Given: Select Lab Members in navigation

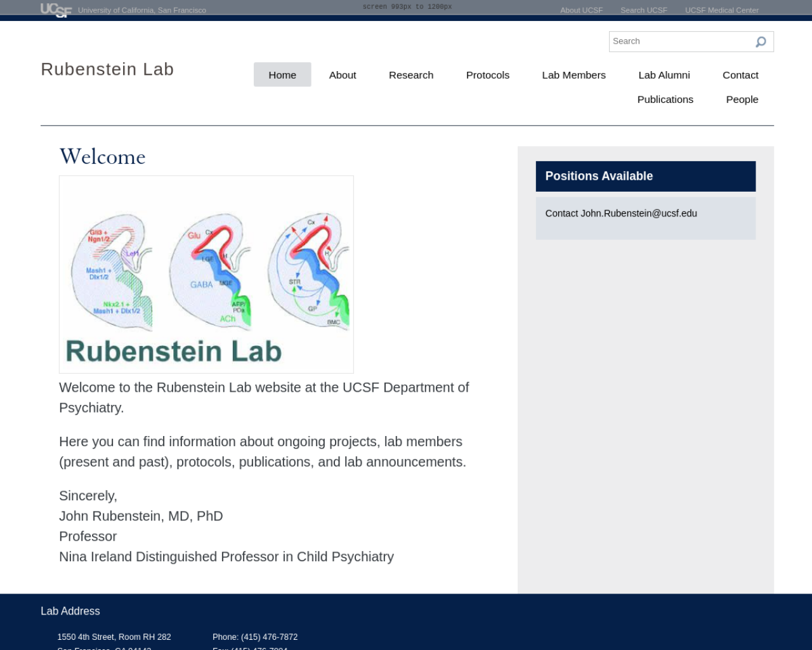Looking at the screenshot, I should click(574, 75).
